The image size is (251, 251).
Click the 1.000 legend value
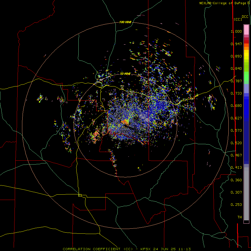coord(236,31)
